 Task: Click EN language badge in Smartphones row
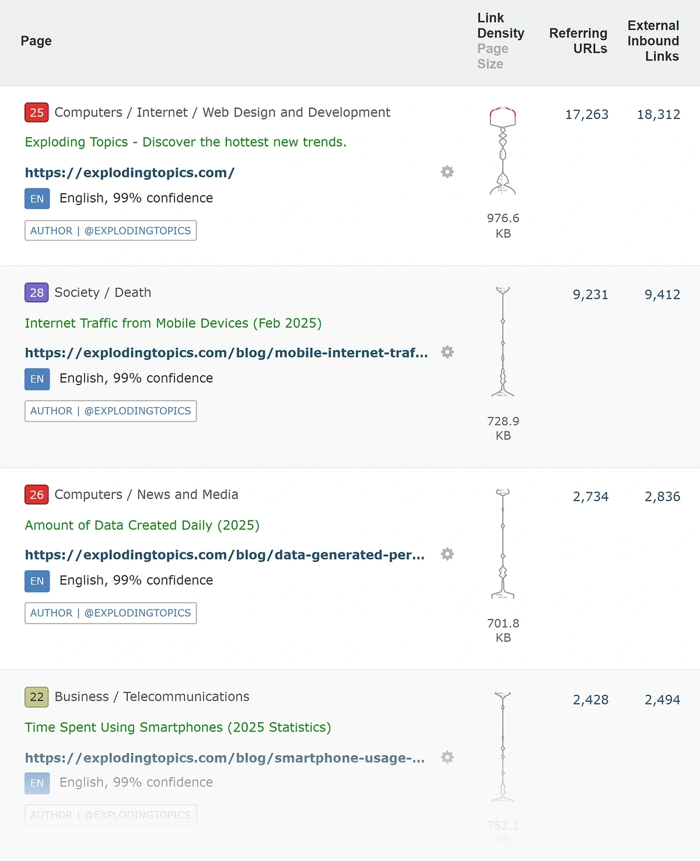coord(37,783)
